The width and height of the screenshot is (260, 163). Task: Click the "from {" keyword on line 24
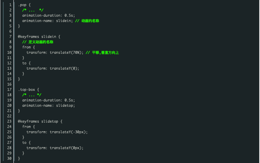(28, 127)
